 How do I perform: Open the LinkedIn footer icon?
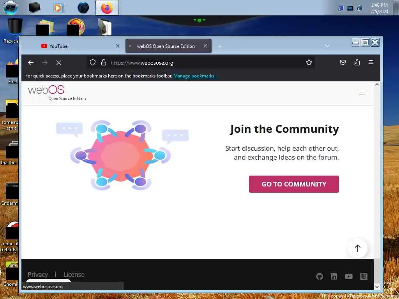334,276
